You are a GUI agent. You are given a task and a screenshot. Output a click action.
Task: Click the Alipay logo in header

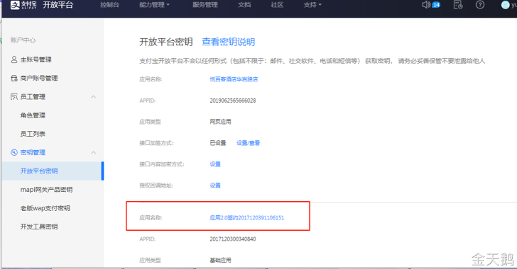coord(23,5)
